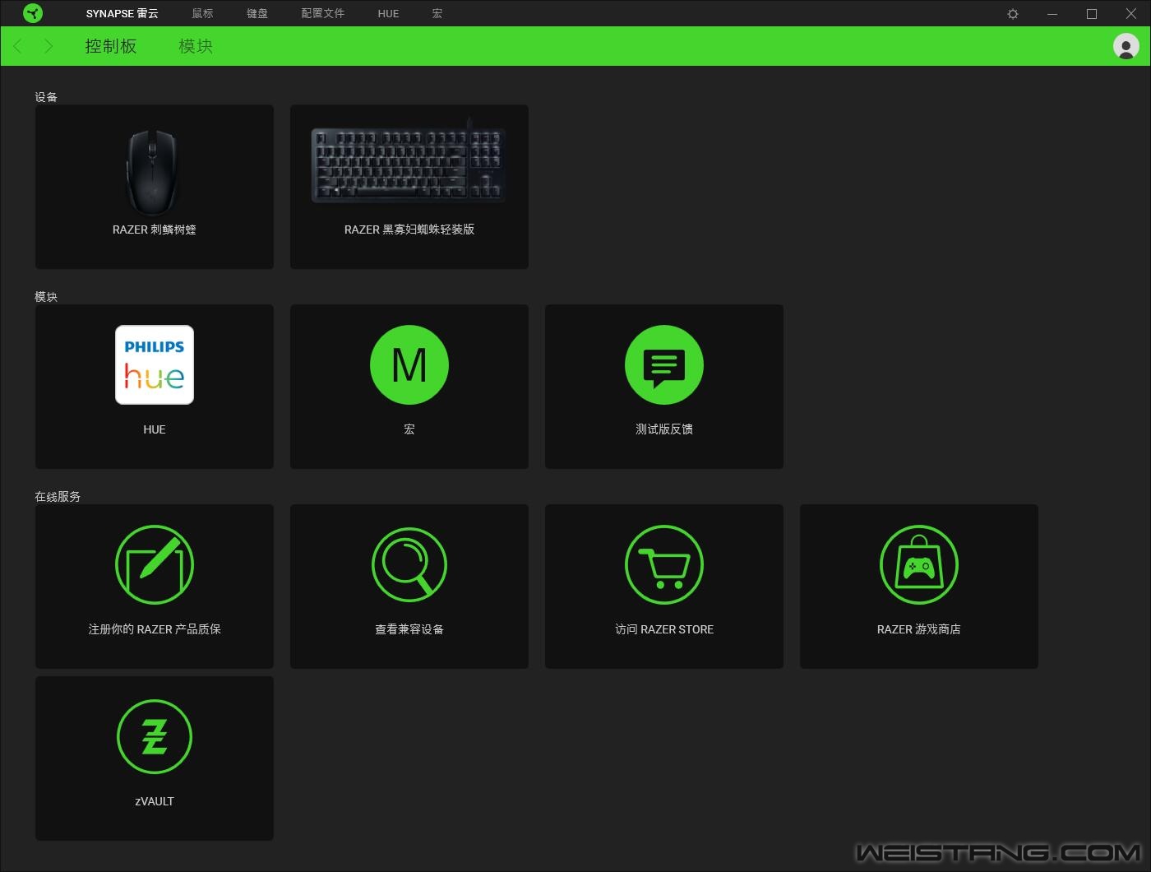Select the Razer mouse device image
This screenshot has width=1151, height=872.
pos(154,172)
